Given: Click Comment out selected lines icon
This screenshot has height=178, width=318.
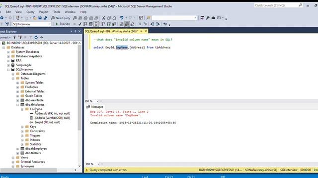Looking at the screenshot, I should 140,24.
